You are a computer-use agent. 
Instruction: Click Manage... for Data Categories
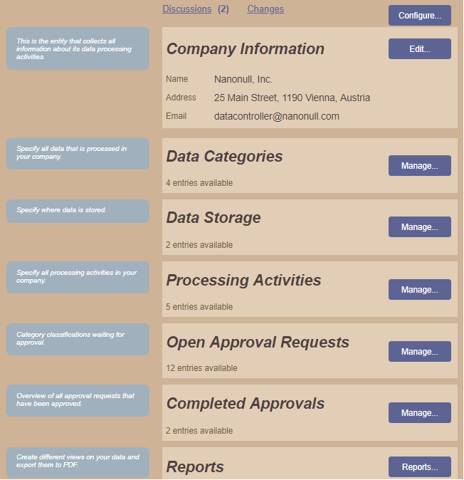(420, 166)
